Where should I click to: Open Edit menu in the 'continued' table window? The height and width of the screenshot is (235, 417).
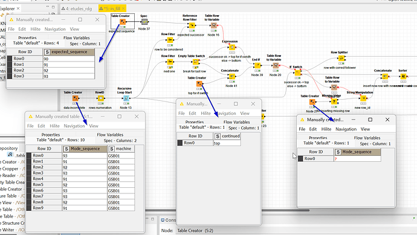click(192, 113)
